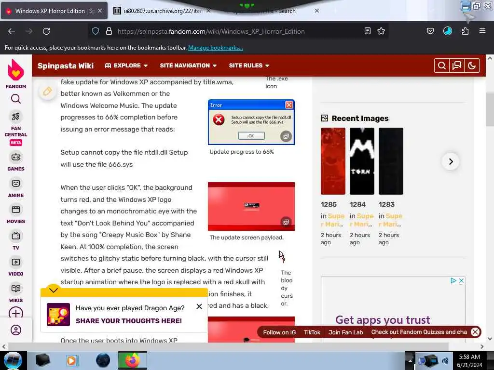Toggle dark theme with moon icon
This screenshot has height=370, width=494.
472,66
